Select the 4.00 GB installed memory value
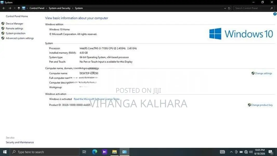This screenshot has height=156, width=277. tap(84, 53)
